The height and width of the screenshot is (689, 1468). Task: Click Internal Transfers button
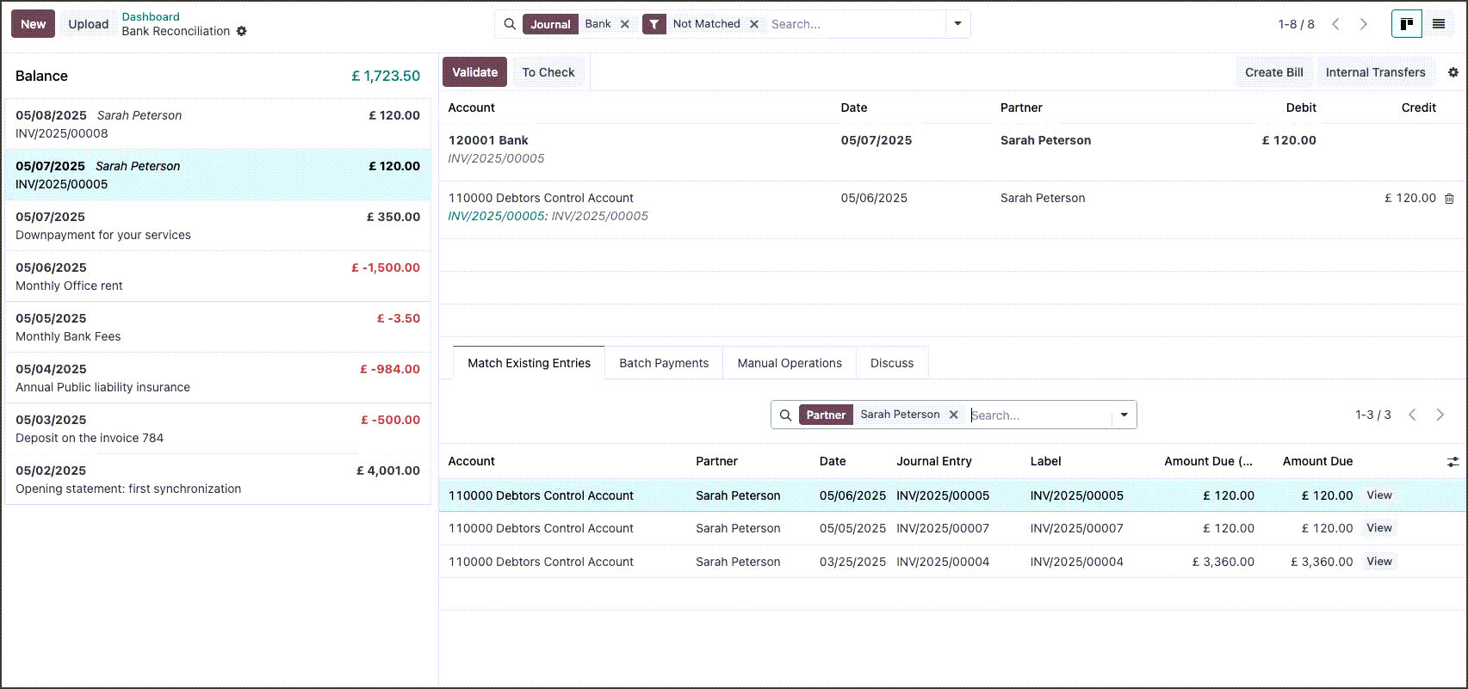[x=1376, y=72]
